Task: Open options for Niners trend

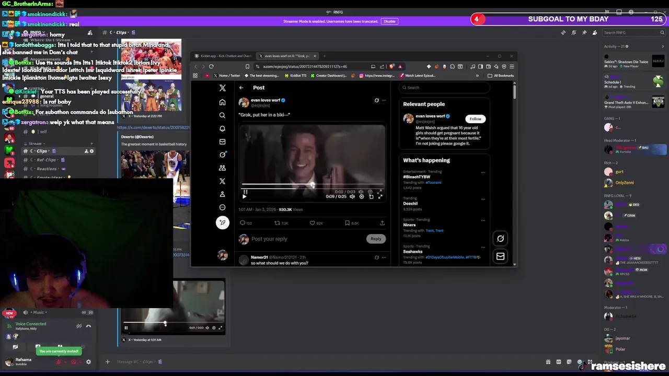Action: click(483, 220)
